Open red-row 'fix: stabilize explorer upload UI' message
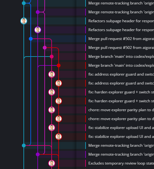Viewport: 154px width, 169px height. pyautogui.click(x=121, y=137)
